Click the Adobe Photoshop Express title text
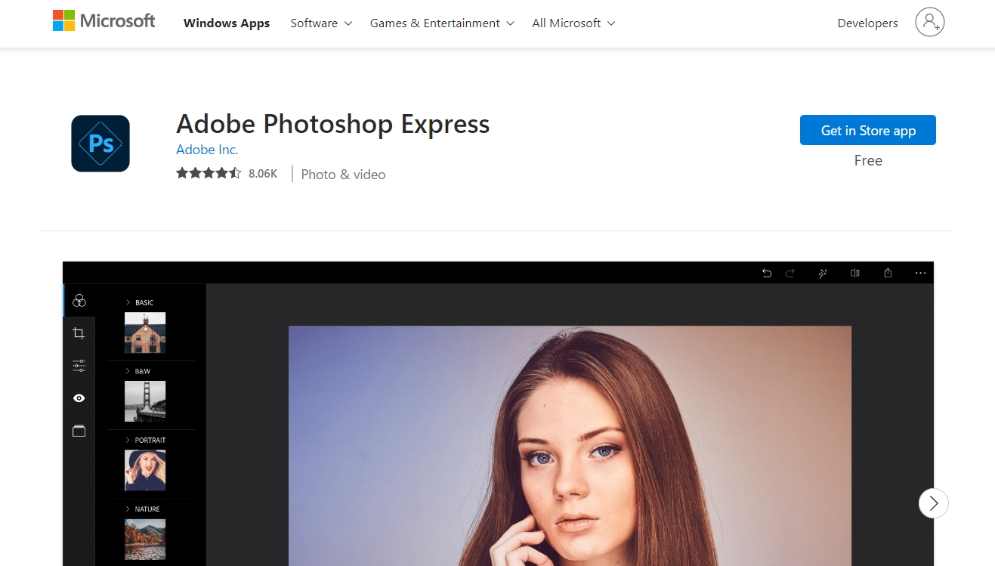Screen dimensions: 995x566 coord(333,124)
